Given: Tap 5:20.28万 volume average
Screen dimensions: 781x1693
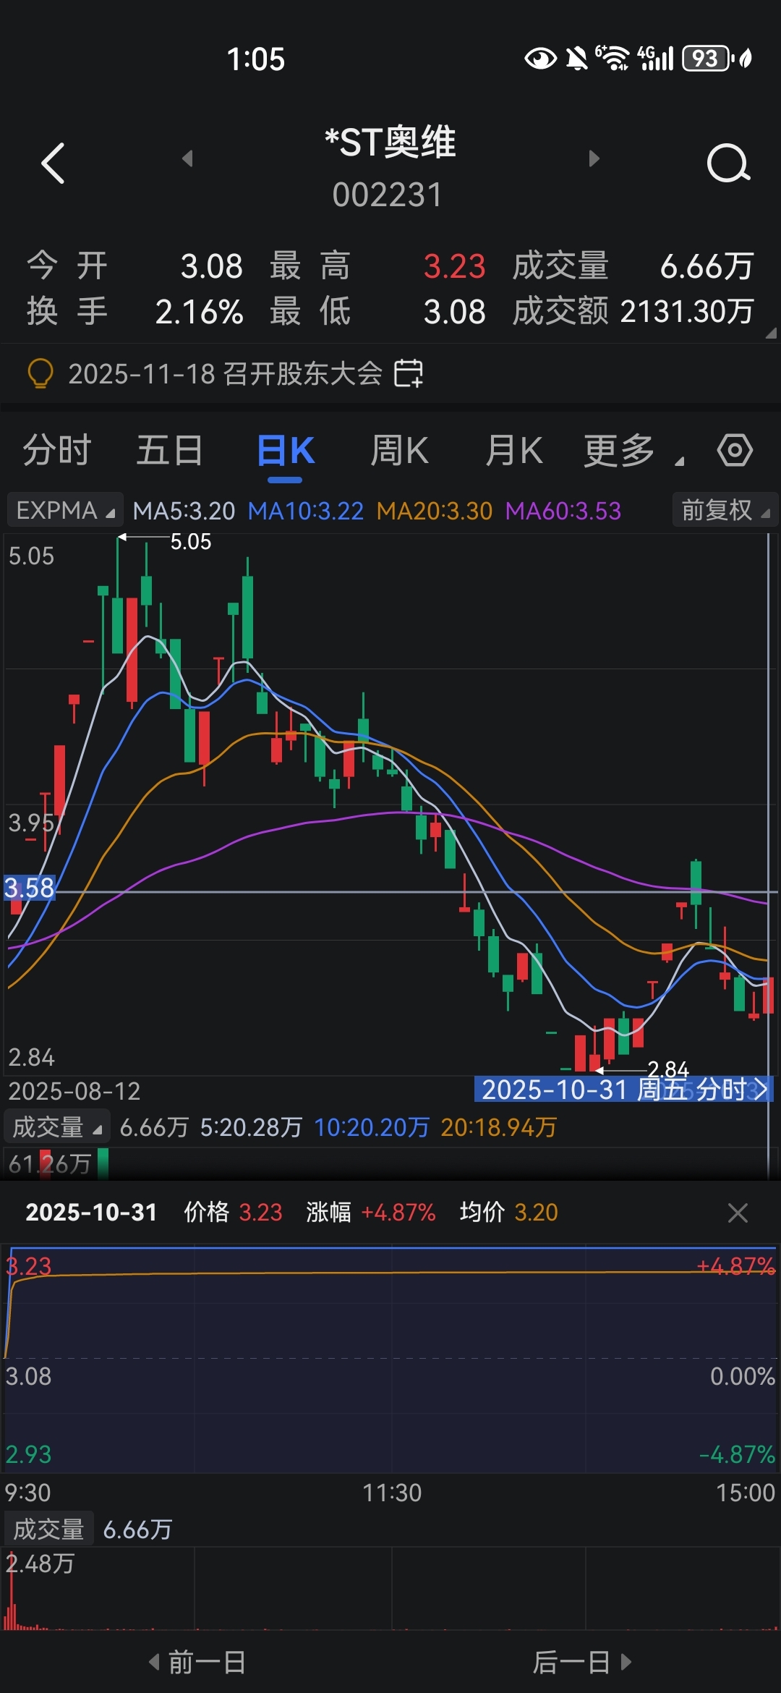Looking at the screenshot, I should tap(251, 1127).
